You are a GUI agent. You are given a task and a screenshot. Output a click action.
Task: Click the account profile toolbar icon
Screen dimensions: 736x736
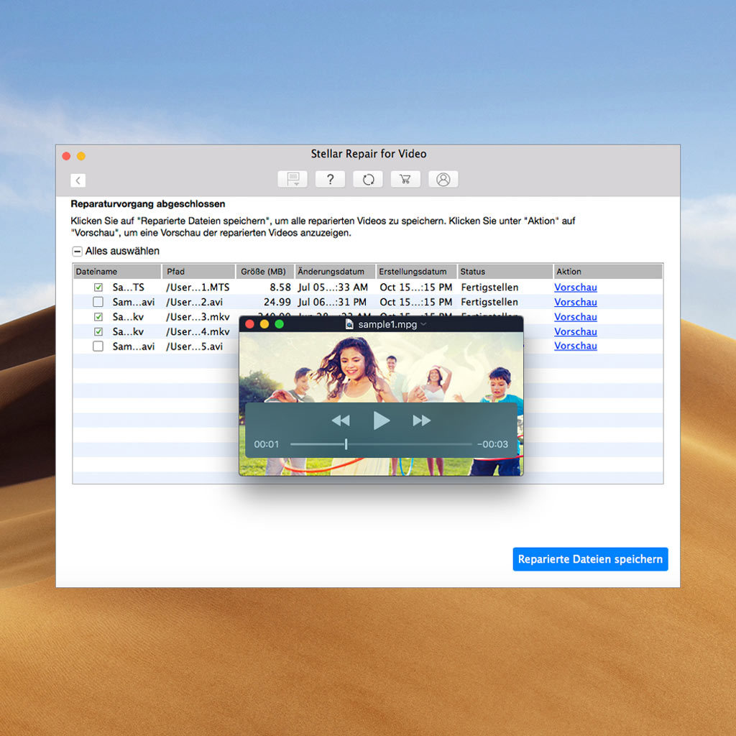(443, 179)
